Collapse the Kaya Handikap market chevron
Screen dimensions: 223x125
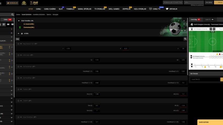coord(21,117)
